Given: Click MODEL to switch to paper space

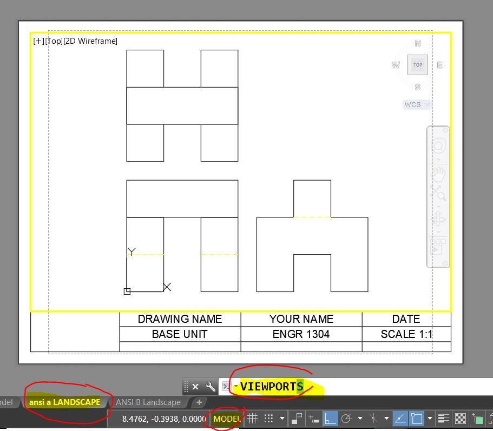Looking at the screenshot, I should 226,418.
